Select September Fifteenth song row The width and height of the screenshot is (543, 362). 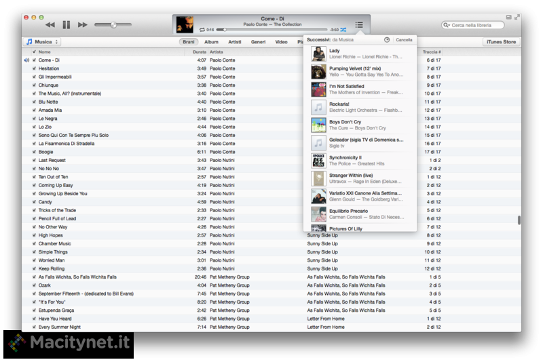tap(271, 294)
